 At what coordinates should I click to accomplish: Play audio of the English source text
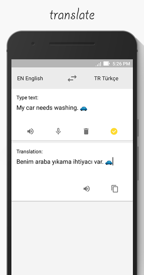pos(30,131)
